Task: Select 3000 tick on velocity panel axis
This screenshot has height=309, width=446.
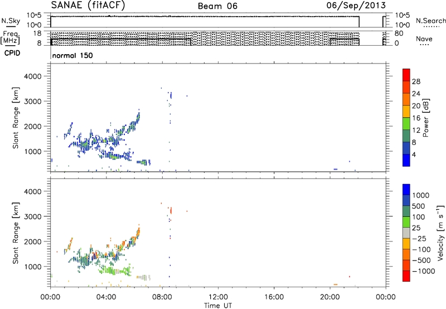Action: pos(33,216)
